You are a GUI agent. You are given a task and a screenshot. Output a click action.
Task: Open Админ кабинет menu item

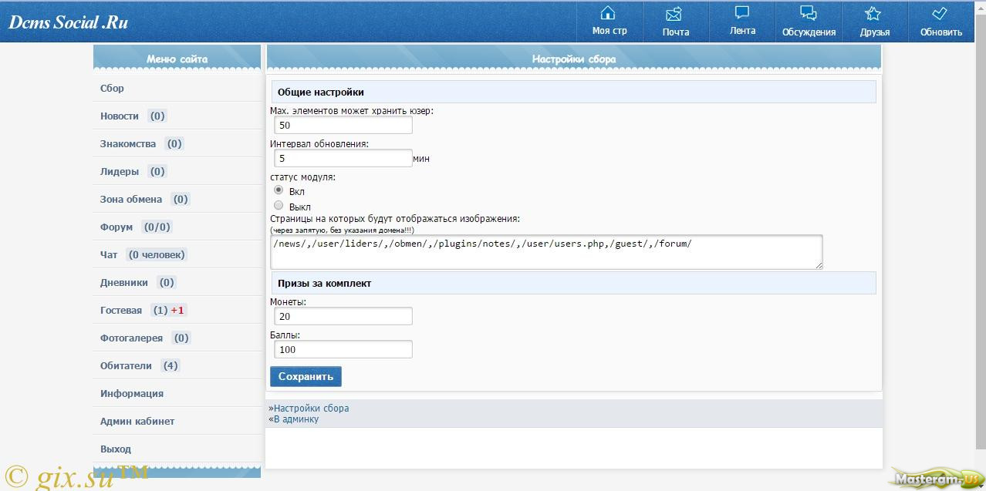point(137,422)
